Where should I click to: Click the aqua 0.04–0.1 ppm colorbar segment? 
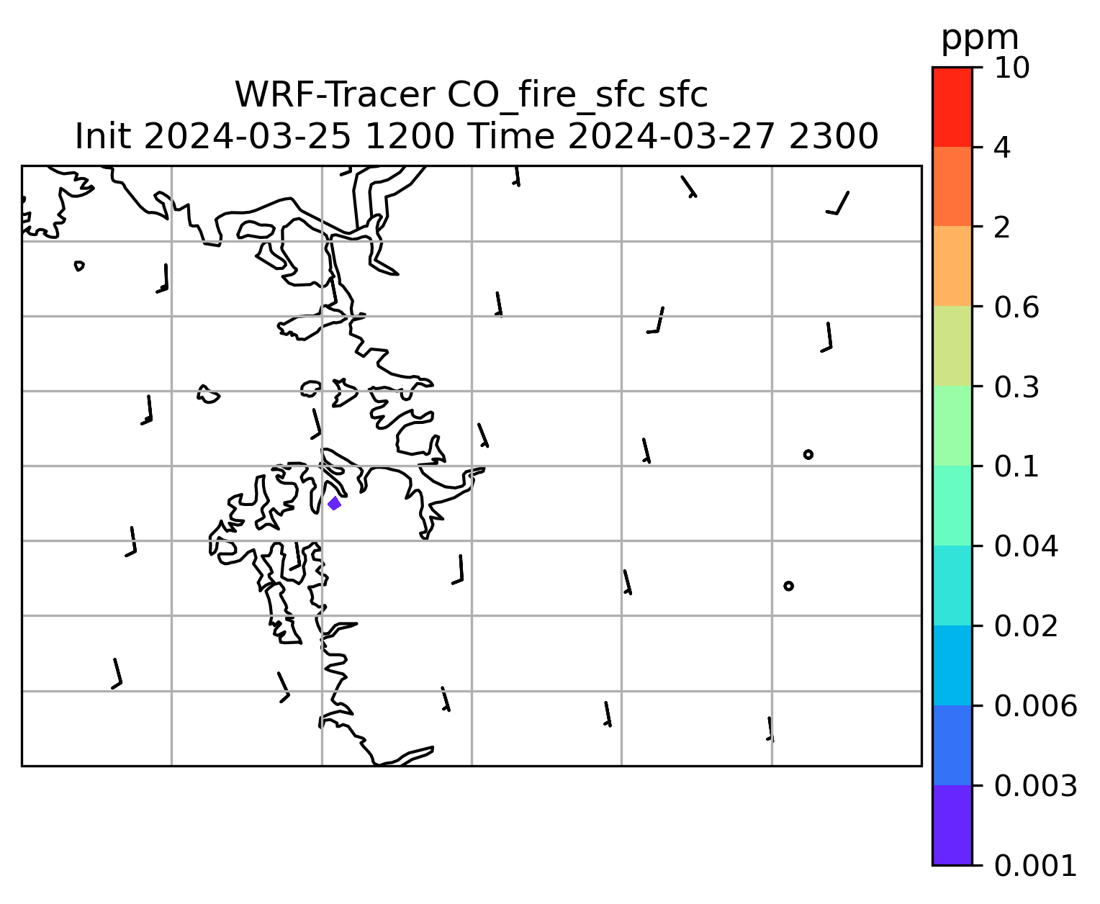pos(952,505)
